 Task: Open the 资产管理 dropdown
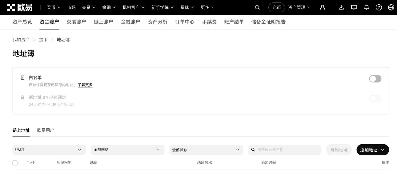(x=299, y=7)
